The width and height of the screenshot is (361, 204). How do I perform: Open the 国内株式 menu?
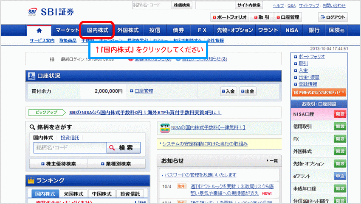(98, 30)
